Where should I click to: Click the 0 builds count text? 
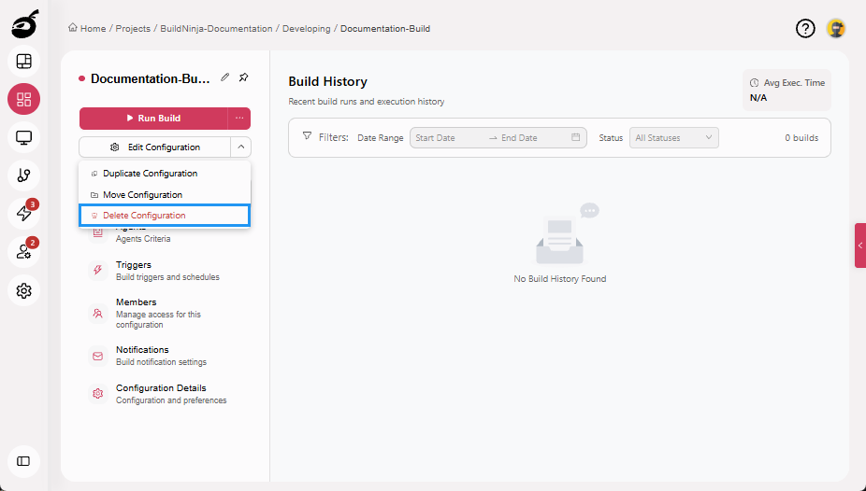point(801,138)
